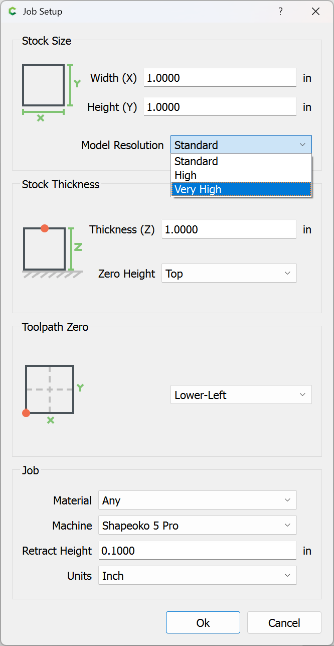Click the Retract Height input field

point(197,551)
